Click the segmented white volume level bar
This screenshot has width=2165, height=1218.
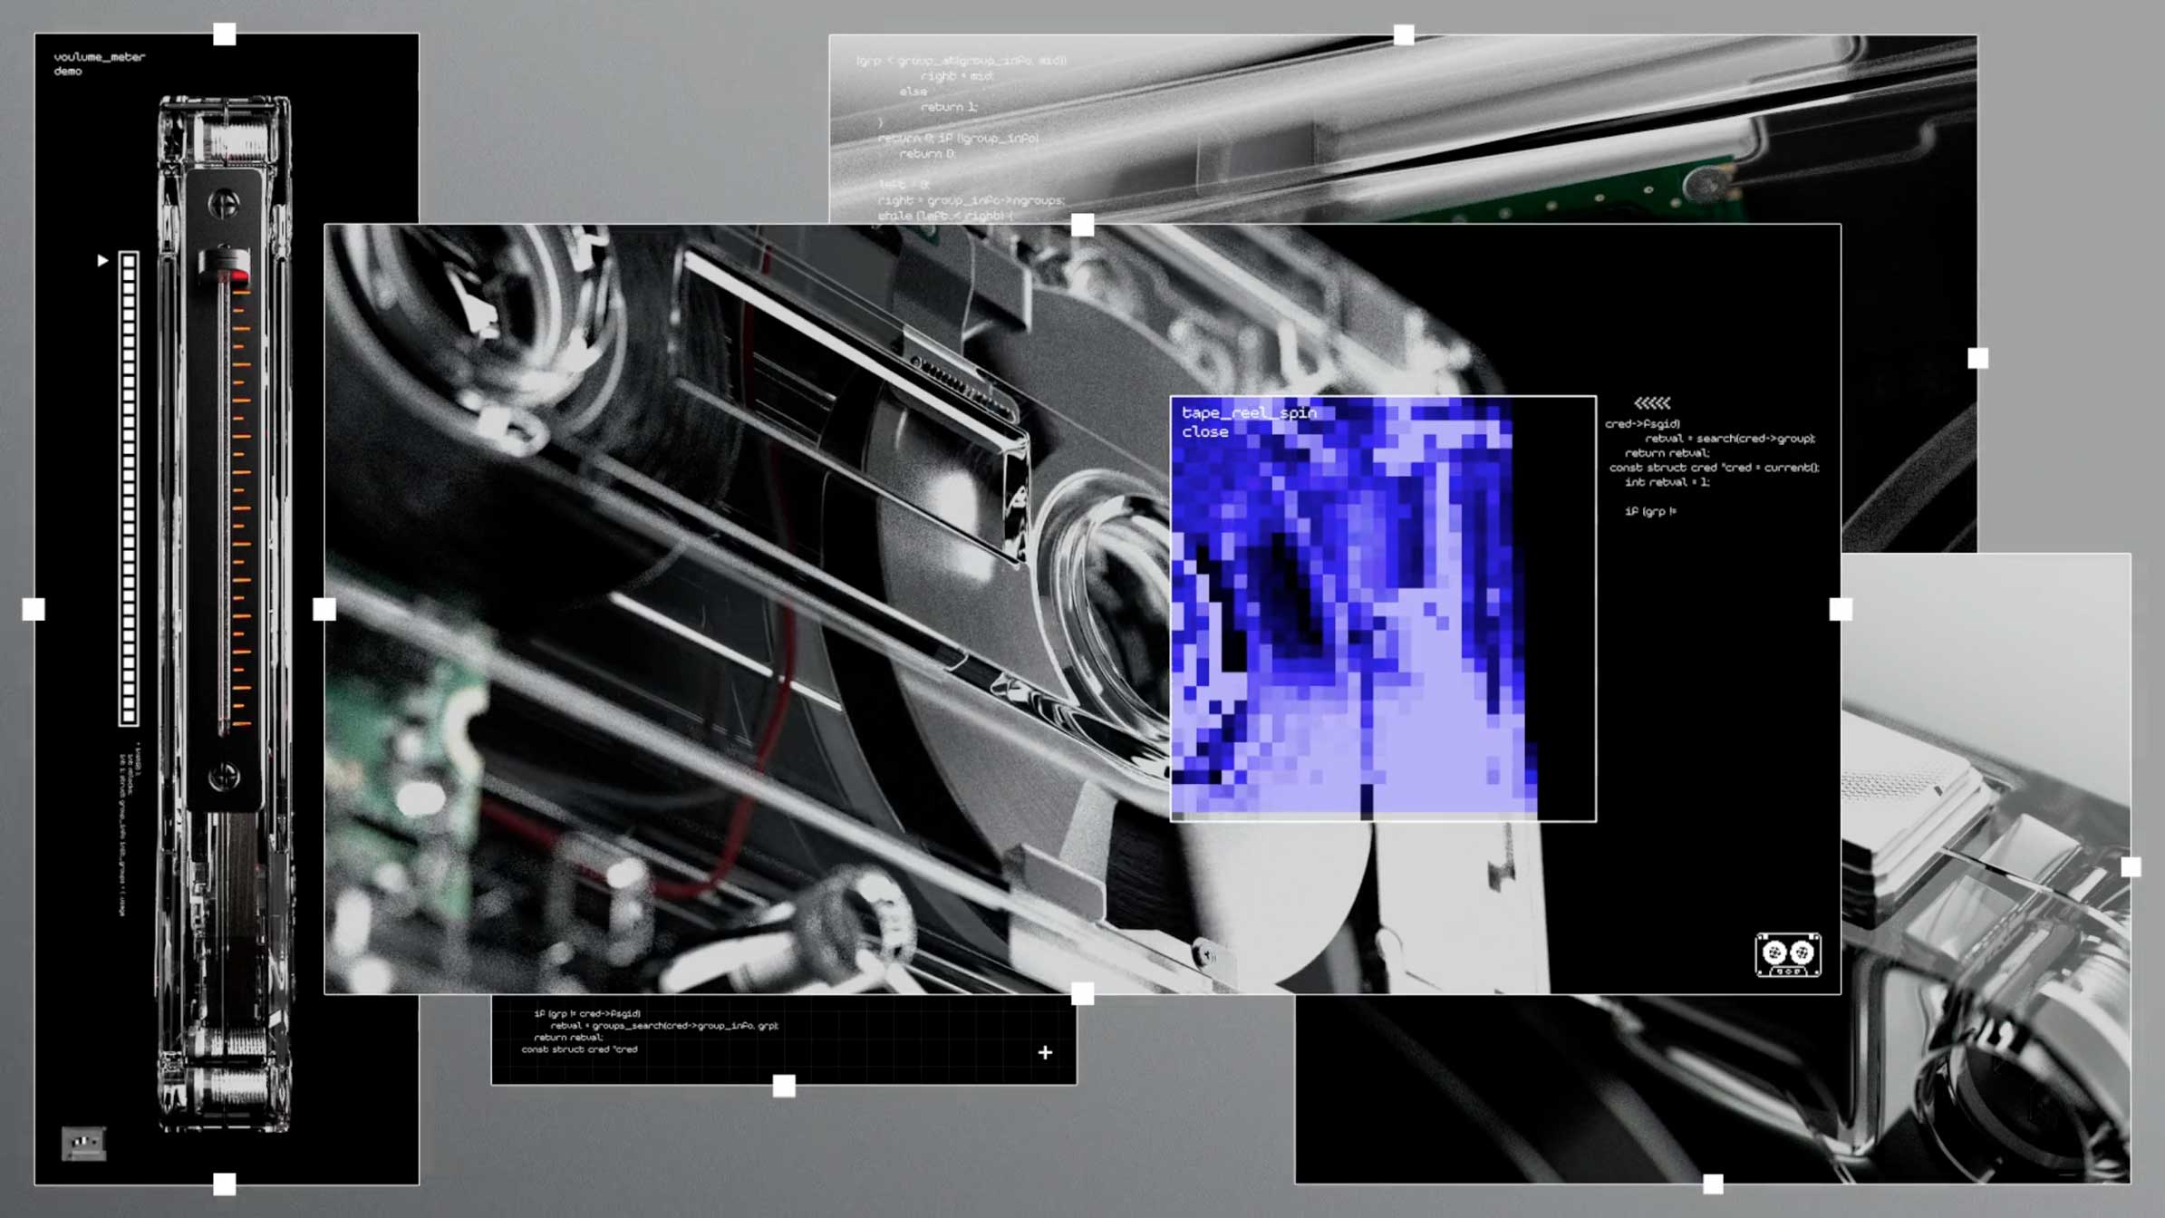click(129, 489)
